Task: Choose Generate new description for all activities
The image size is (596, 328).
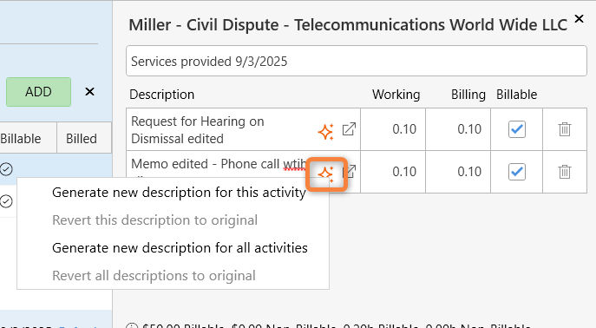Action: pyautogui.click(x=180, y=248)
